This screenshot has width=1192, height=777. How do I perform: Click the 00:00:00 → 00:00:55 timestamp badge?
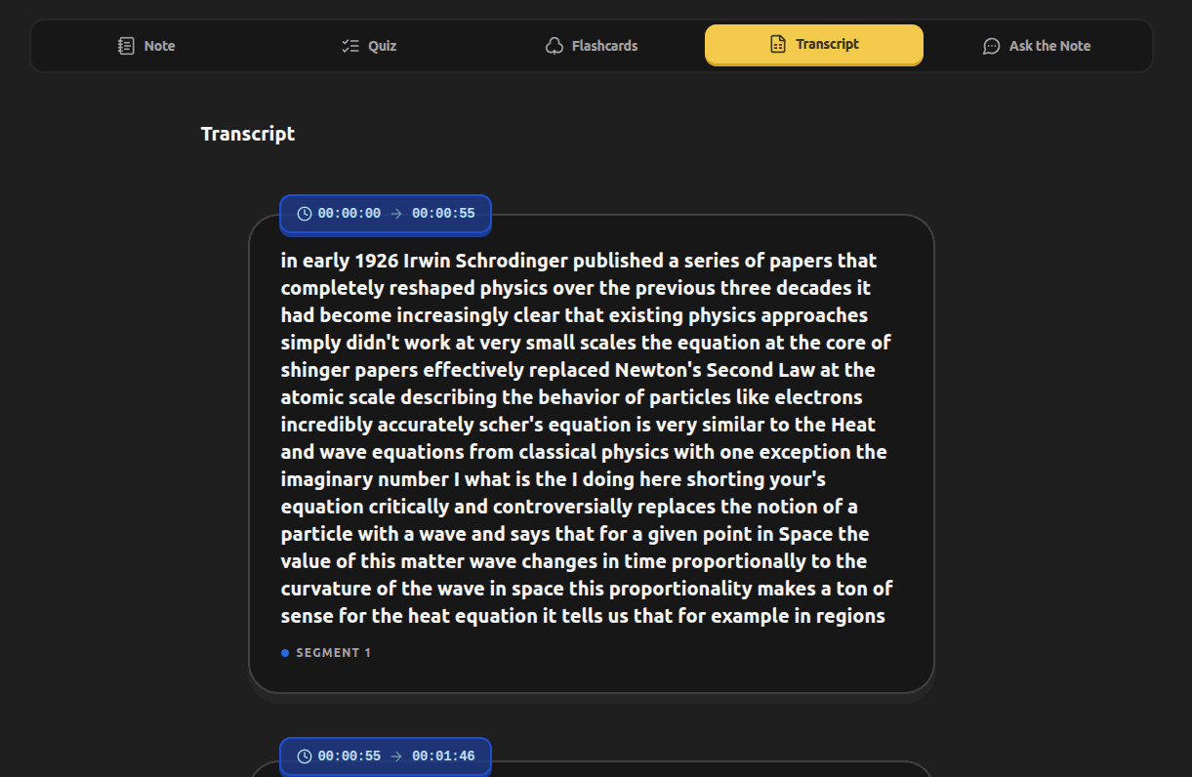click(386, 214)
